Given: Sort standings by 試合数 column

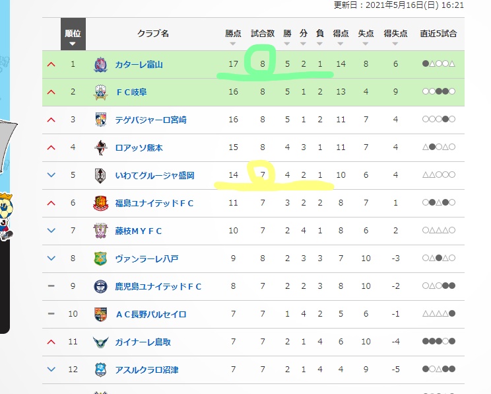Looking at the screenshot, I should pos(263,34).
